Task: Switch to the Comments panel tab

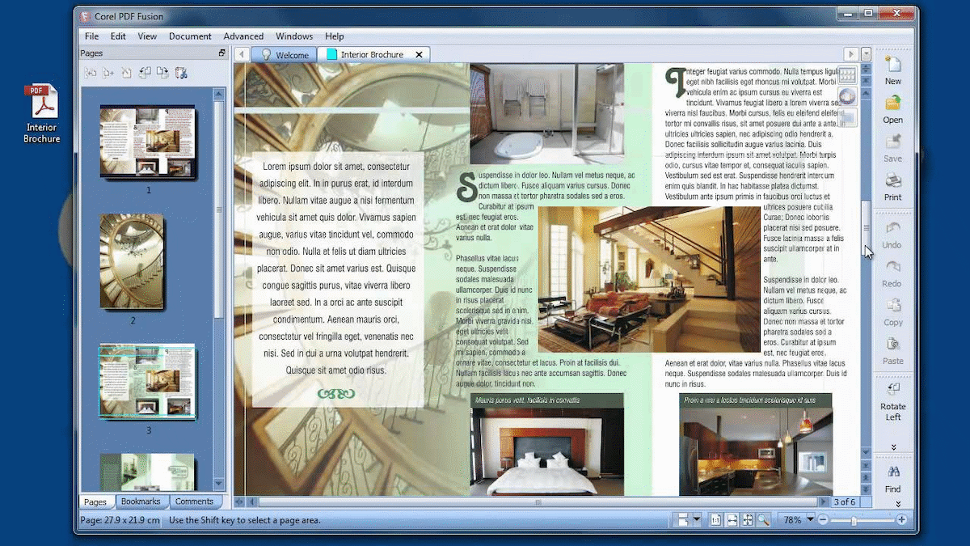Action: coord(194,502)
